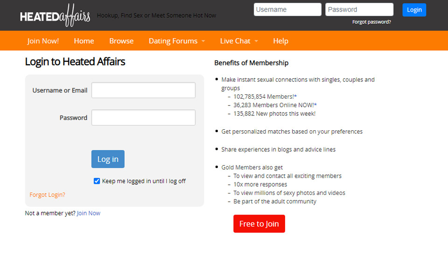Open the Forgot password? link in header
The width and height of the screenshot is (448, 261).
[x=371, y=22]
